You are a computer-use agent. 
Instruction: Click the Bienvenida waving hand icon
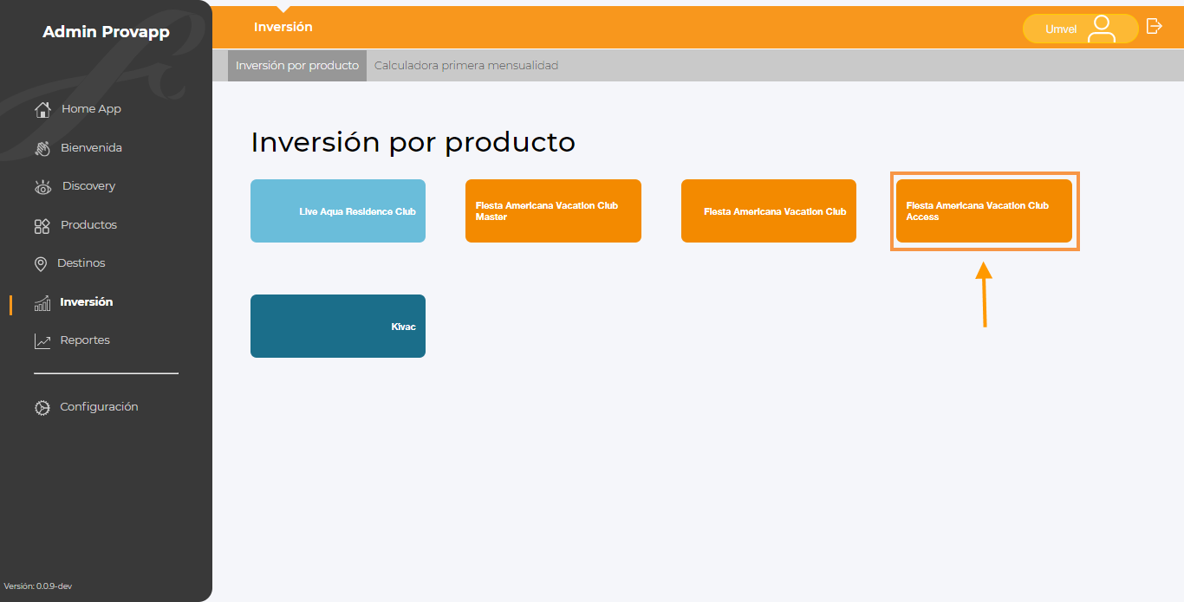(42, 148)
